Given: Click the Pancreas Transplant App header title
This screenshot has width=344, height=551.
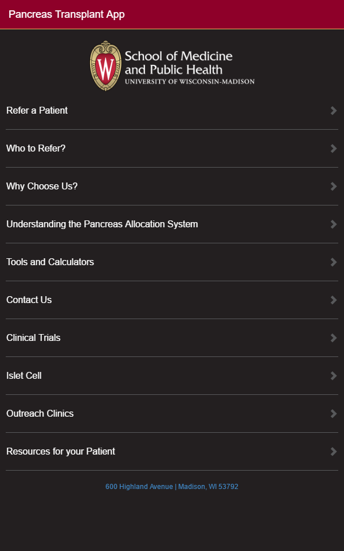Looking at the screenshot, I should pos(67,14).
